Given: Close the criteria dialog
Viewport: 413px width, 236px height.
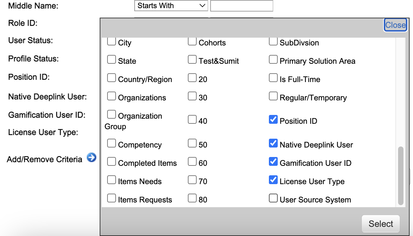Looking at the screenshot, I should (x=395, y=25).
